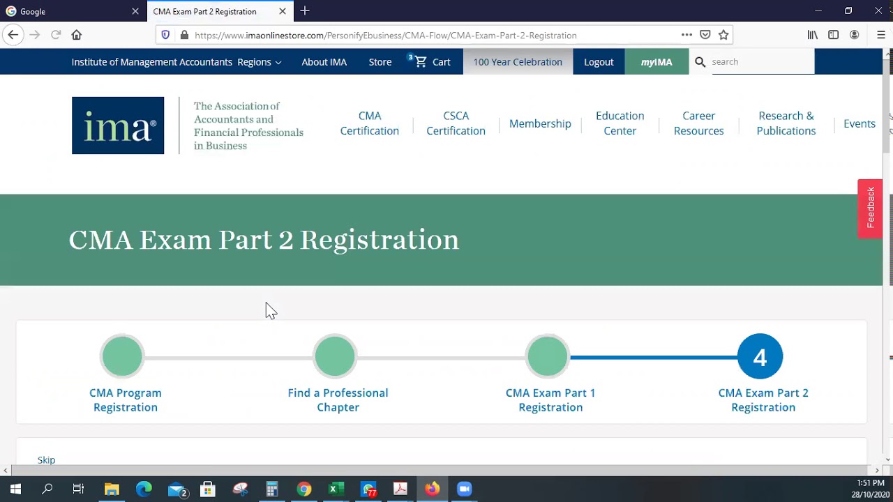Open Store menu item
Screen dimensions: 893x502
380,61
